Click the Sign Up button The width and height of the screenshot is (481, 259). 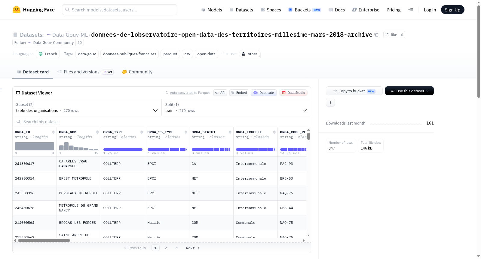pos(452,10)
